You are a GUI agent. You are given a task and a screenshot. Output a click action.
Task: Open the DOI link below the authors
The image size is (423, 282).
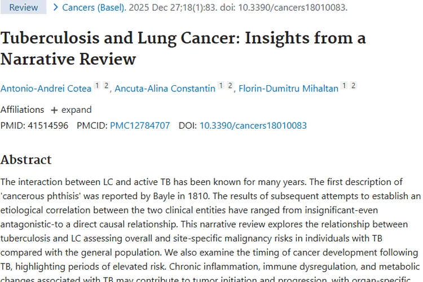pyautogui.click(x=253, y=125)
